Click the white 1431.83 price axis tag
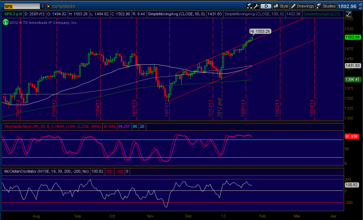363x220 pixels. click(352, 66)
